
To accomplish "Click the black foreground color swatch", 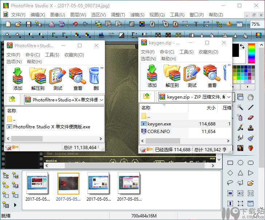I will click(x=236, y=50).
